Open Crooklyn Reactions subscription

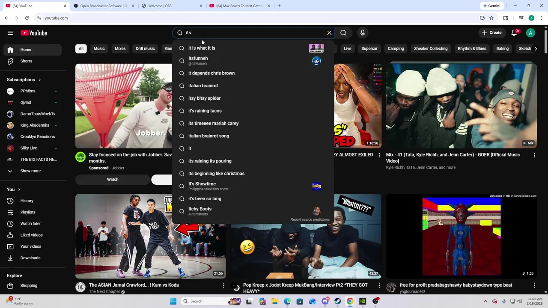[x=33, y=137]
